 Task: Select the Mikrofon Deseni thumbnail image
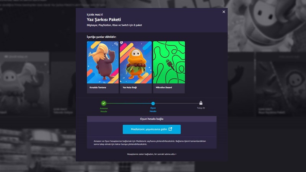(x=169, y=62)
